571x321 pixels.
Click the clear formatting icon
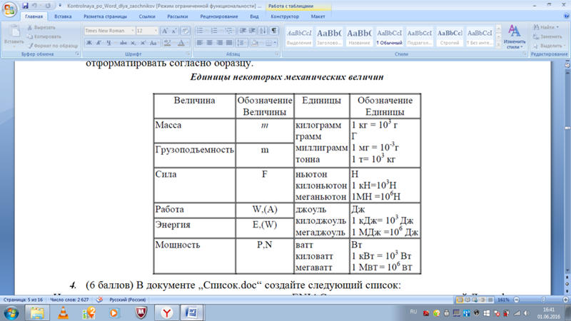point(186,31)
